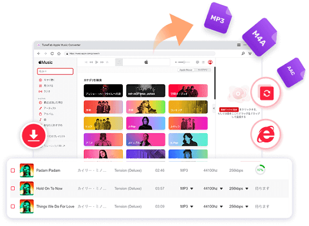Open the HIP-HOP DNA: JAPAN category card
Screen dimensions: 309x226
pos(145,90)
